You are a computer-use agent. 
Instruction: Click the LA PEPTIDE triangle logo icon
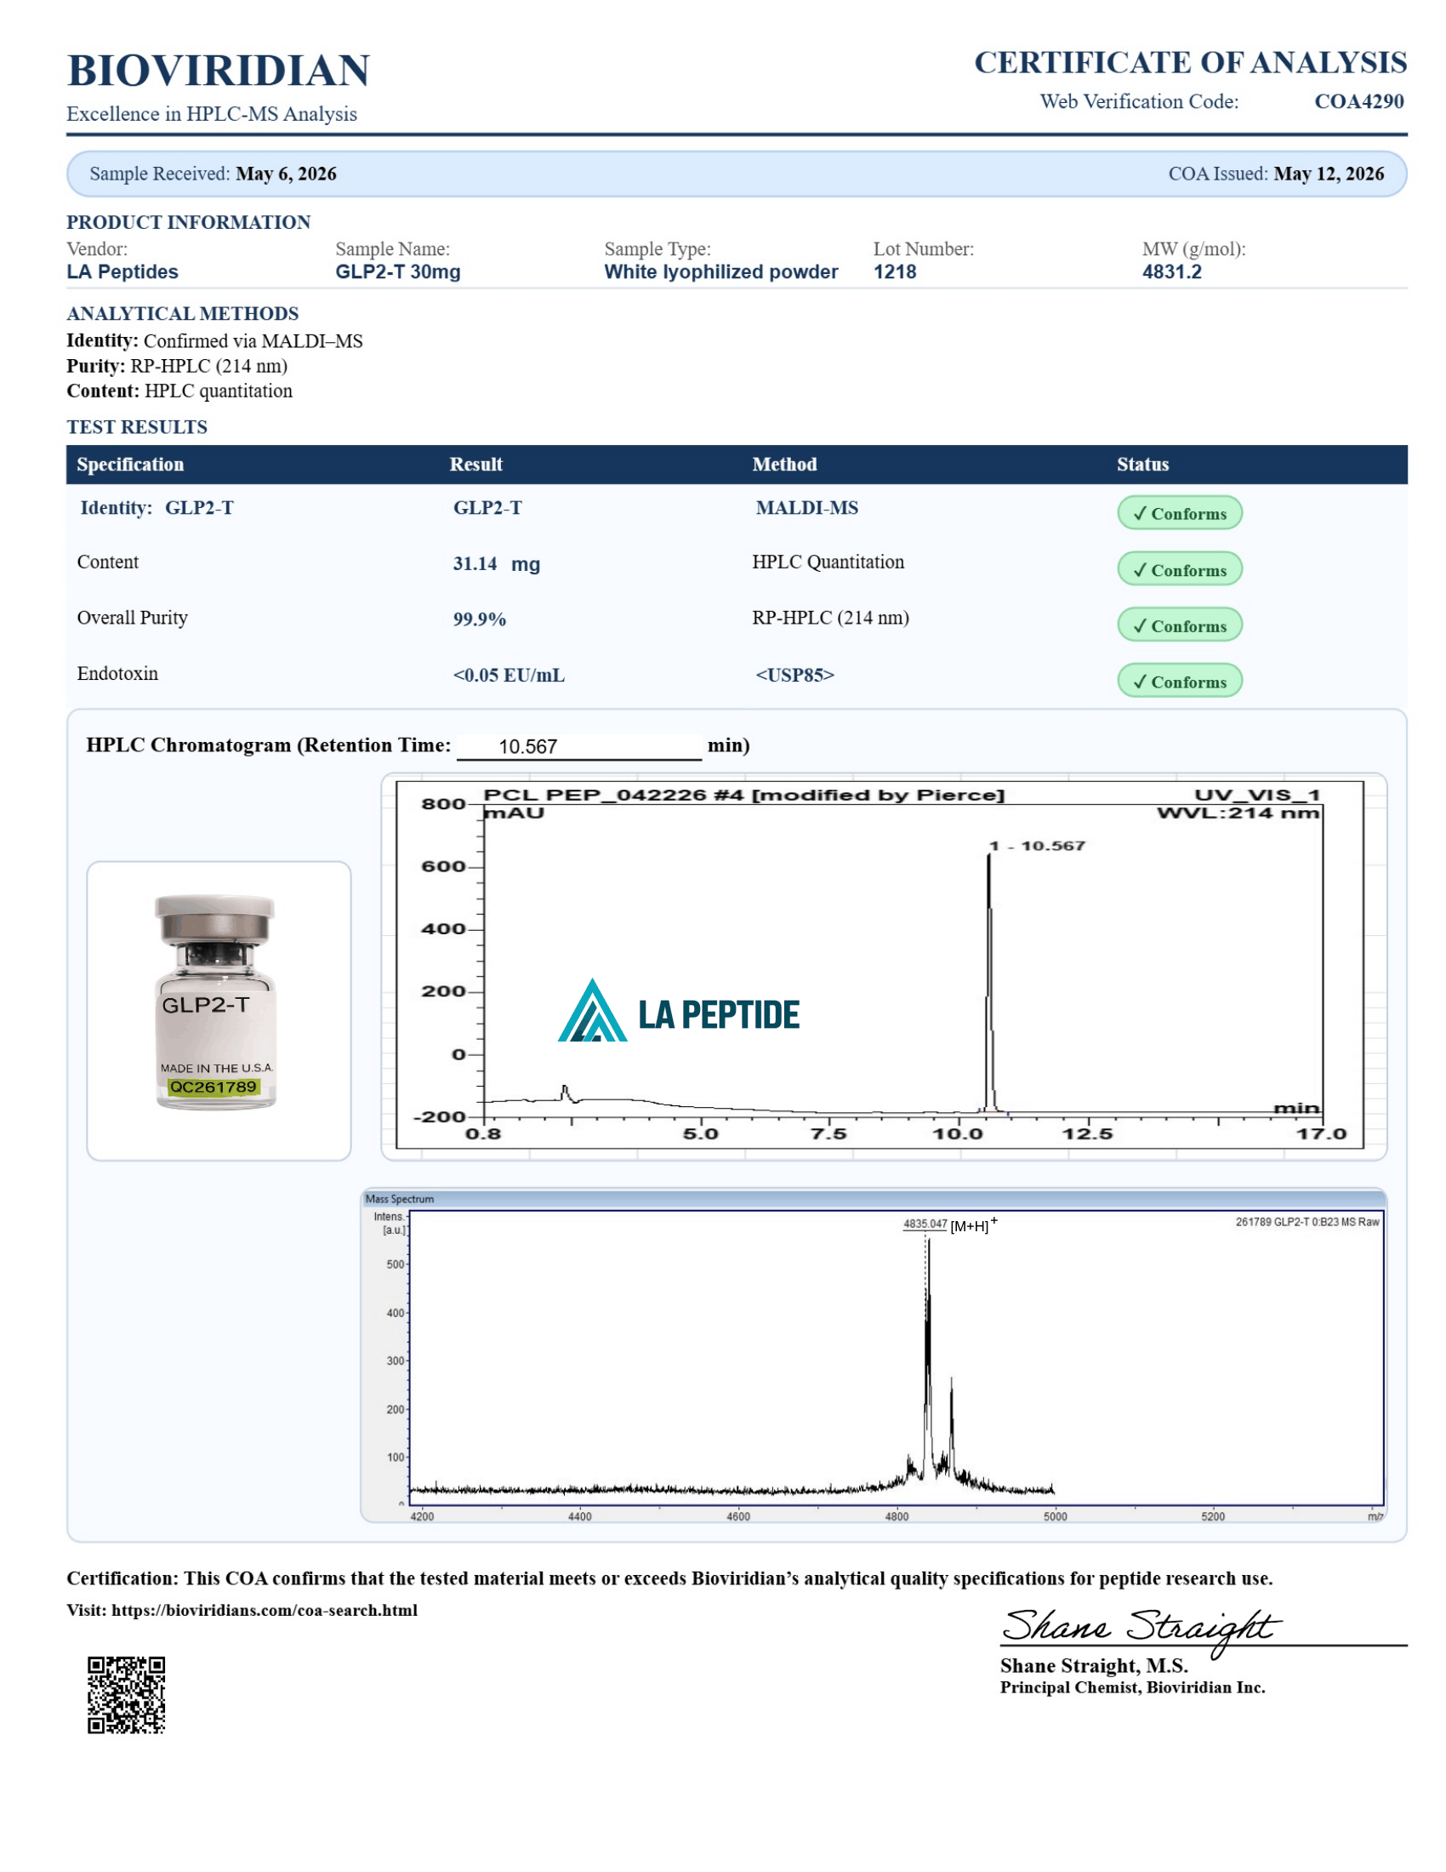click(x=592, y=1010)
